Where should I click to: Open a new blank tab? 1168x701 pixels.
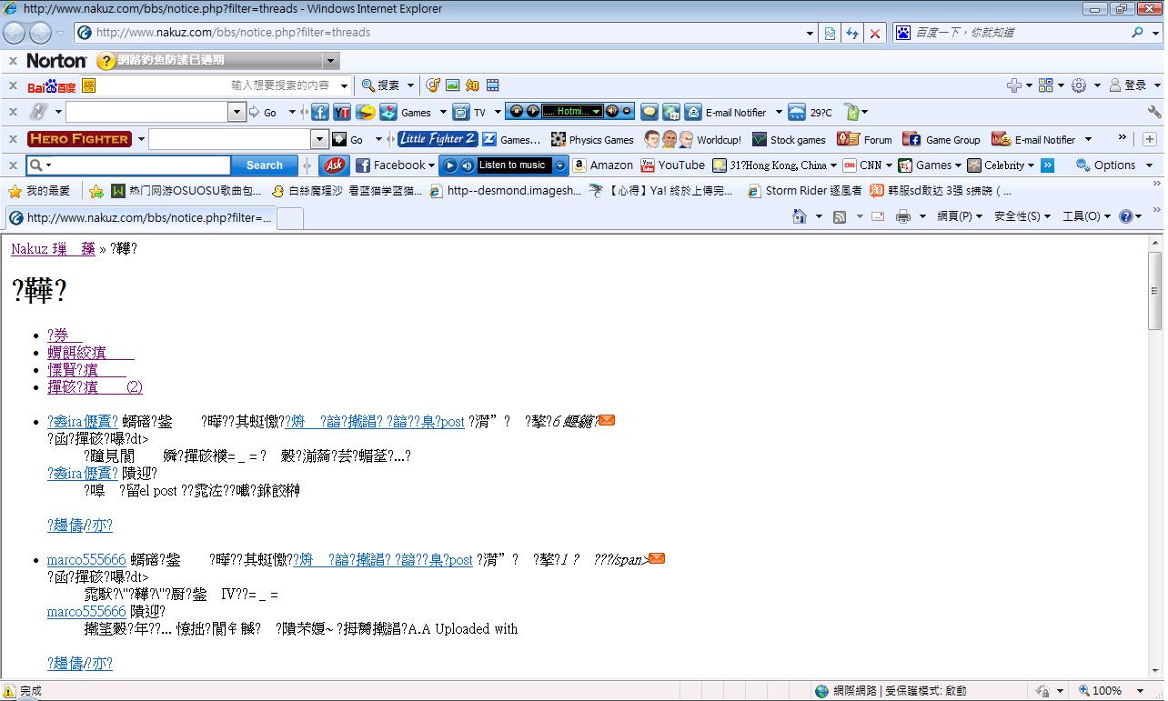[290, 218]
